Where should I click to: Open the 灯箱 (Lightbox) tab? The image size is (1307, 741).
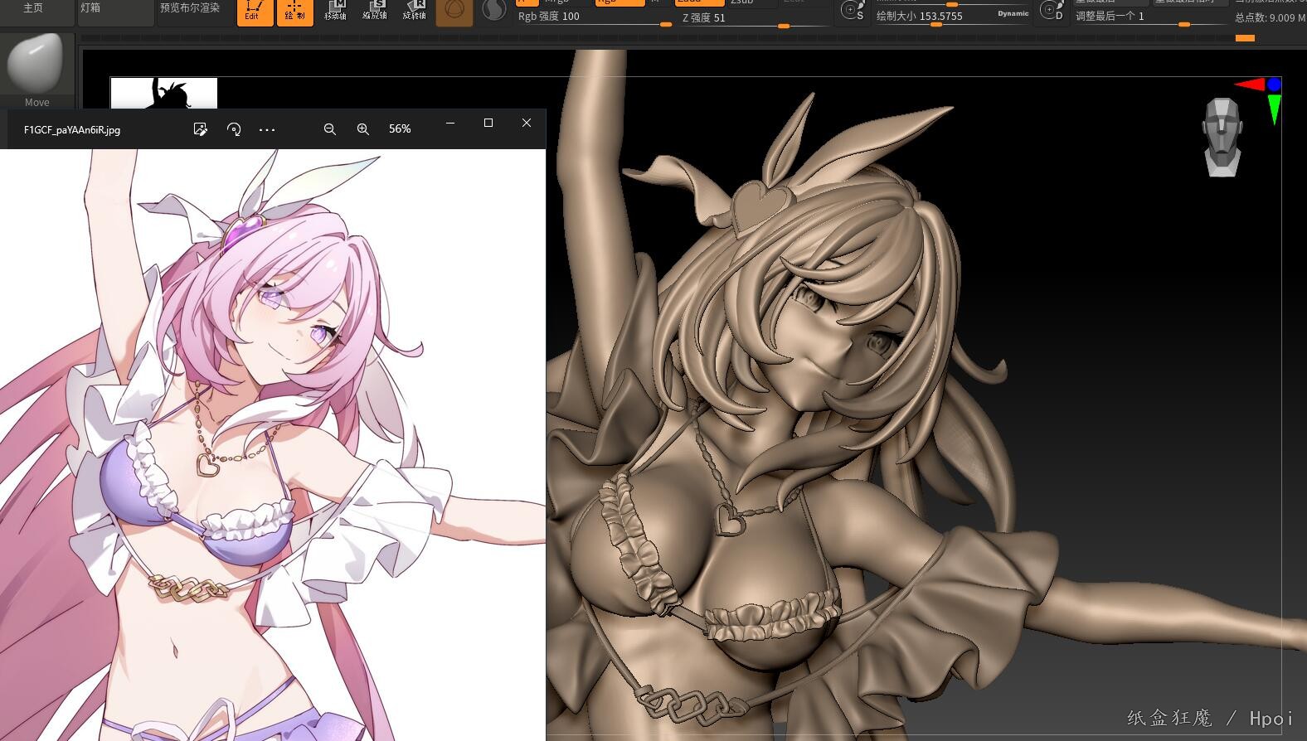[90, 7]
